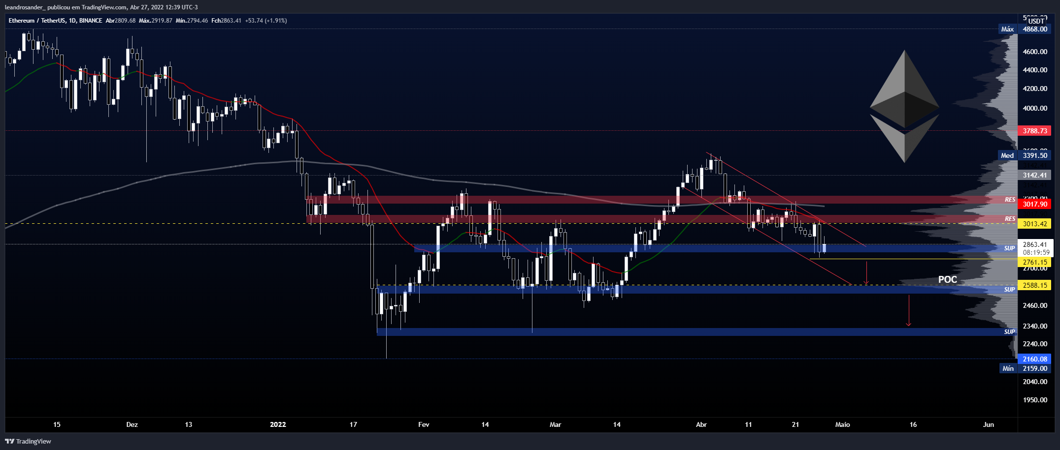Click the 2022 year label on time axis

(278, 424)
